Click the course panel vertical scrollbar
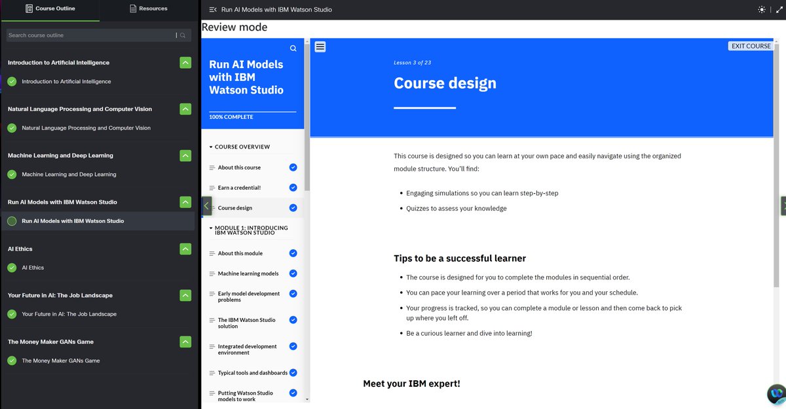 [x=307, y=118]
